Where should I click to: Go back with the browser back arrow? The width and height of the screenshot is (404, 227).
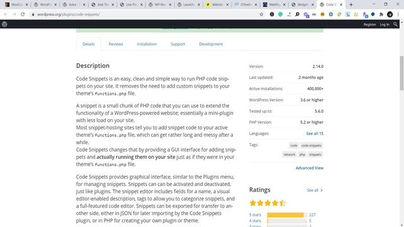pos(6,15)
